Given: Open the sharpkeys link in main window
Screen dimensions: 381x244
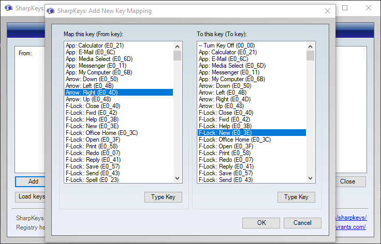Looking at the screenshot, I should click(x=351, y=218).
